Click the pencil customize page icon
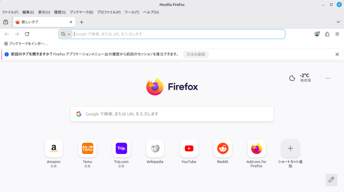This screenshot has height=192, width=344. pyautogui.click(x=331, y=180)
